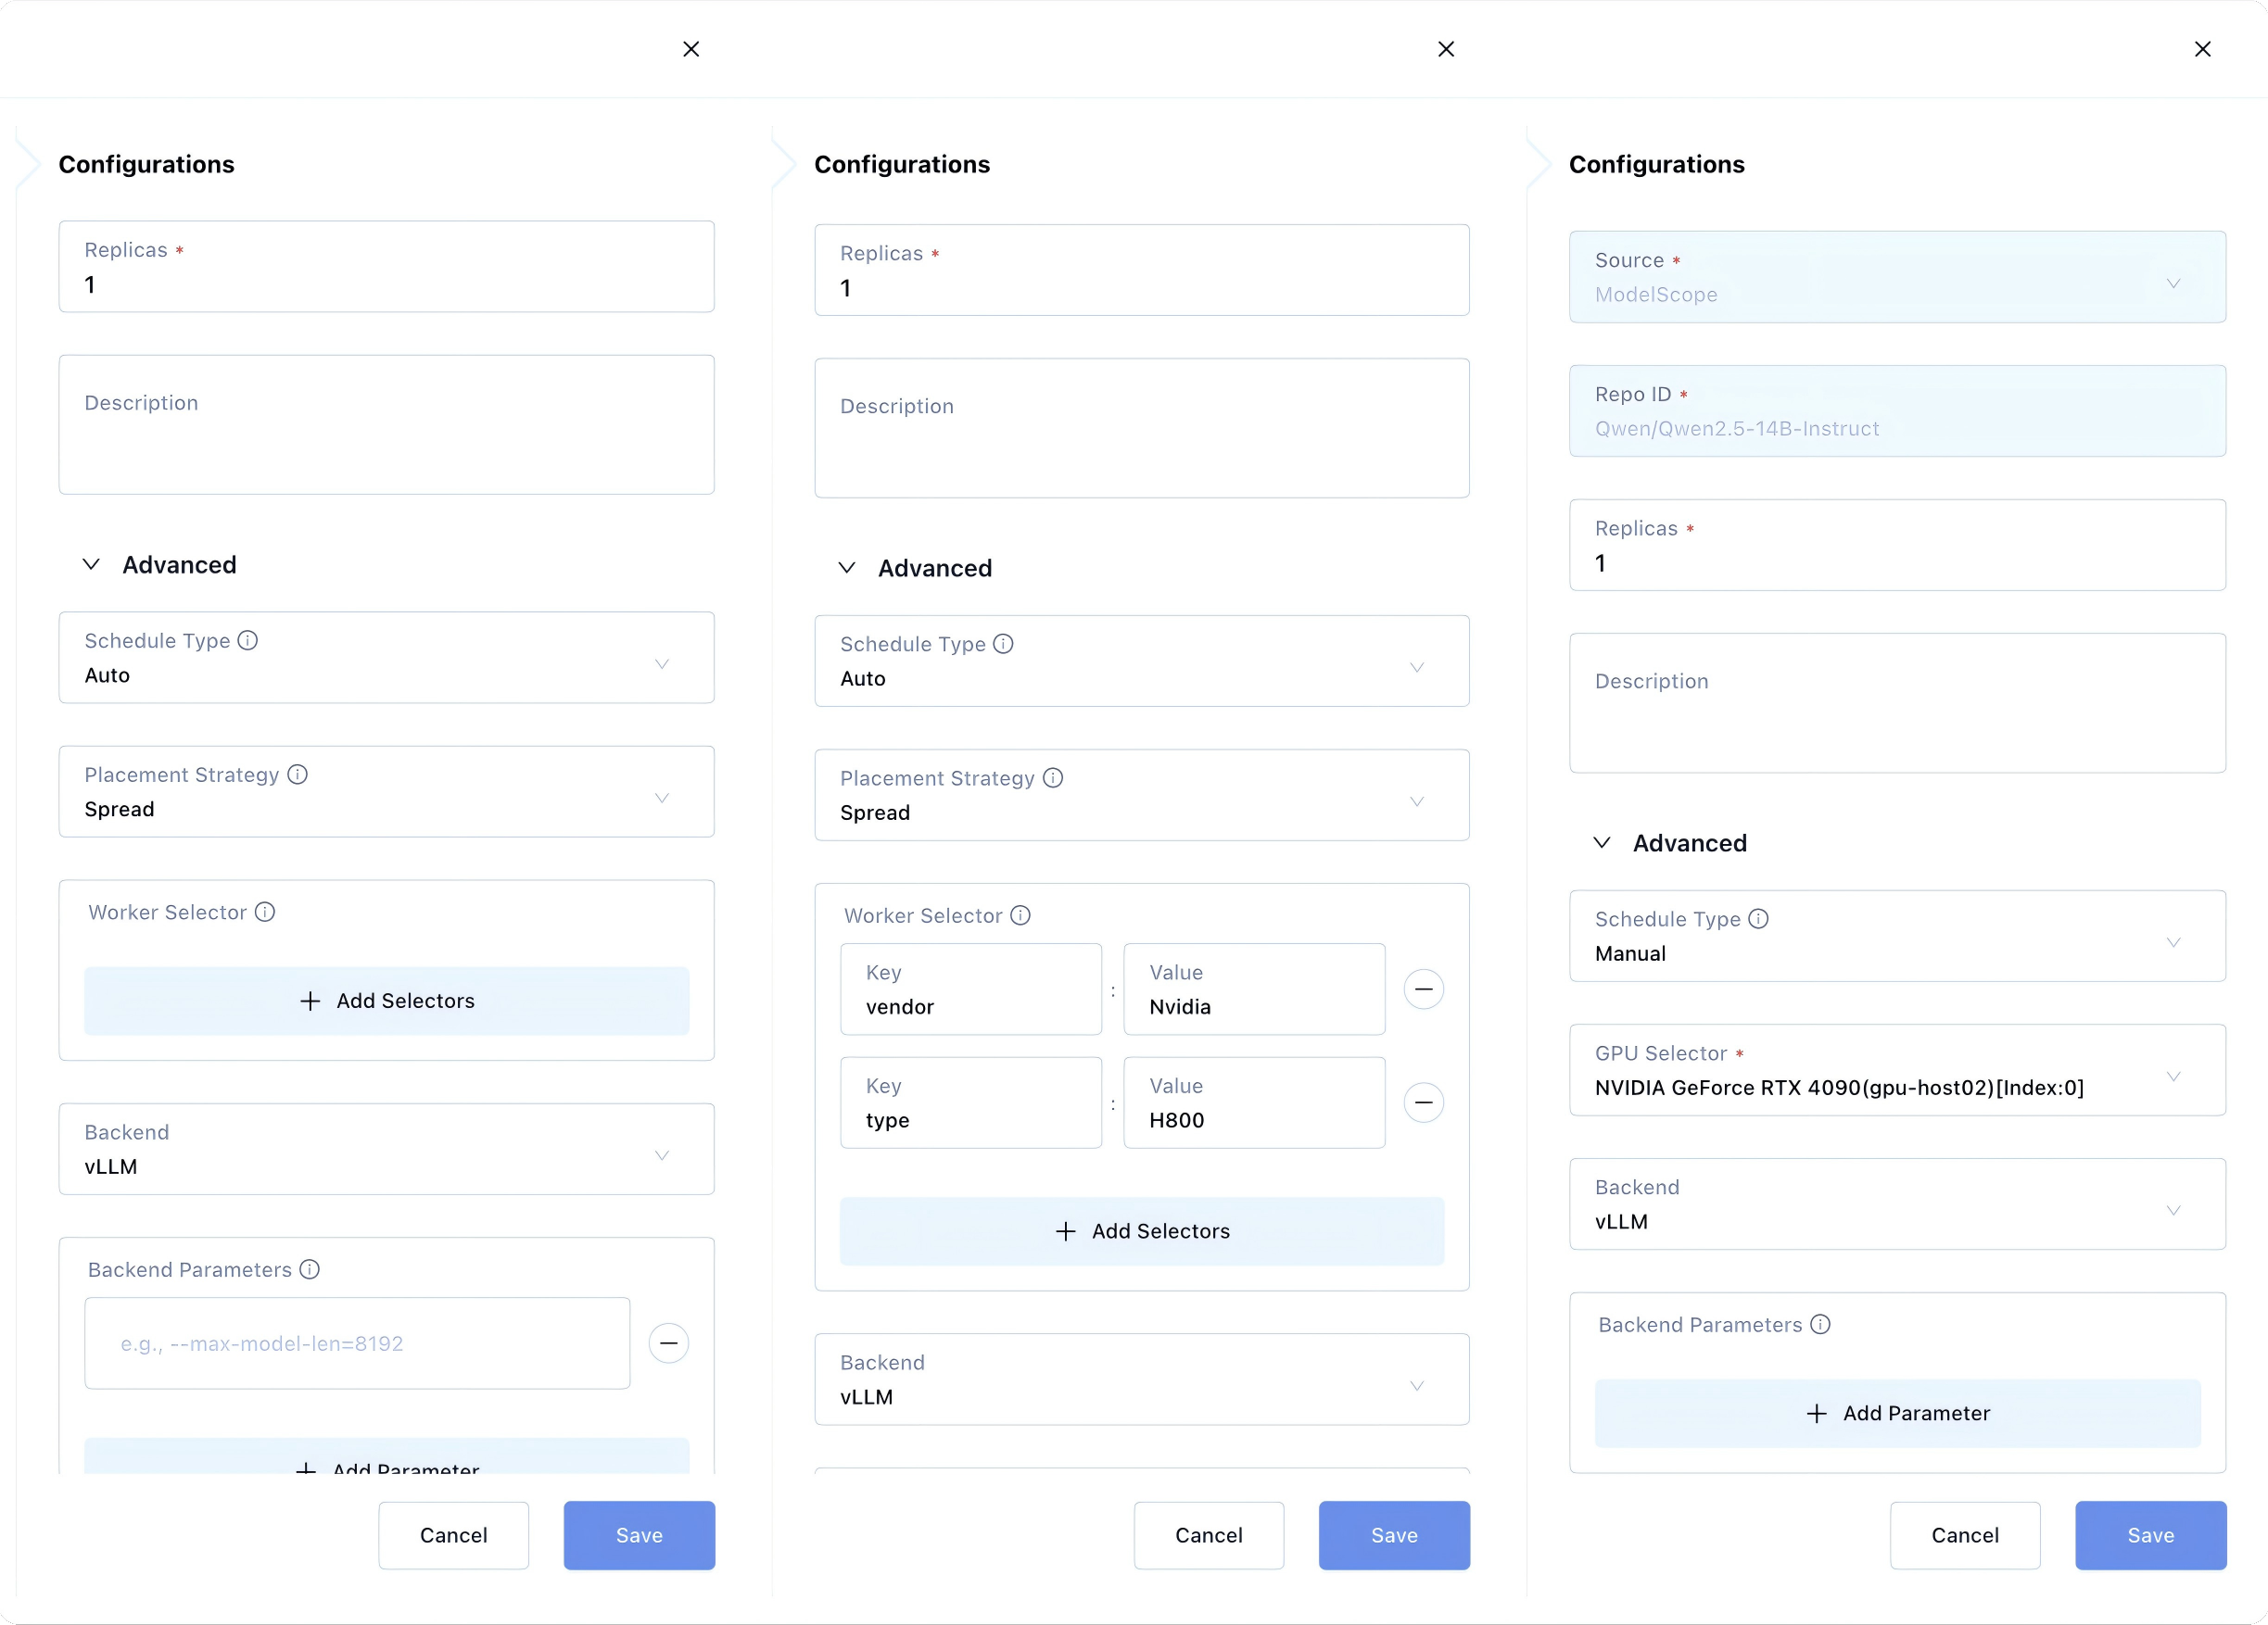Remove the vendor Nvidia selector row
The image size is (2268, 1625).
[1423, 989]
